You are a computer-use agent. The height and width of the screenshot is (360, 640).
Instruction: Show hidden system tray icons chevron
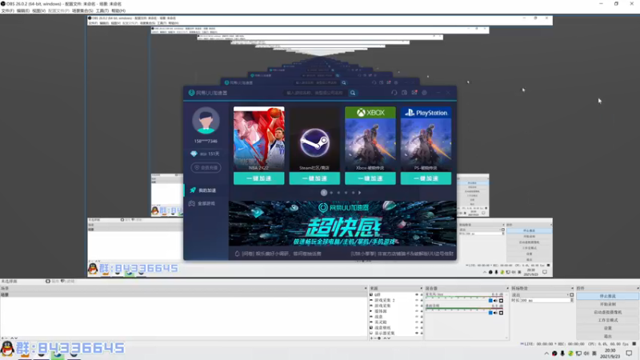546,354
